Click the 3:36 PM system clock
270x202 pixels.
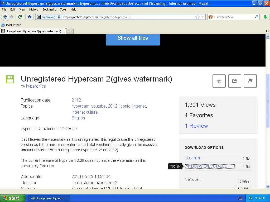coord(260,198)
